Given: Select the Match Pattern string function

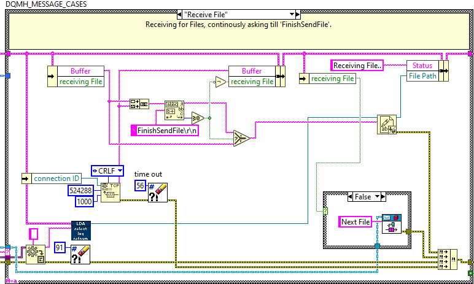Looking at the screenshot, I should pos(174,110).
